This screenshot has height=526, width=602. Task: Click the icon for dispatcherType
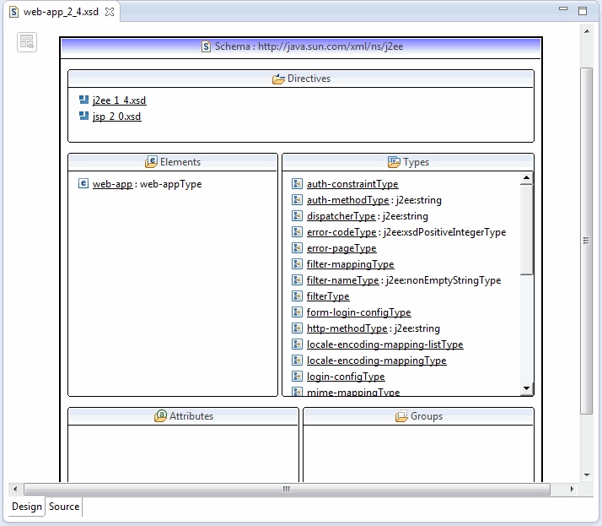297,215
